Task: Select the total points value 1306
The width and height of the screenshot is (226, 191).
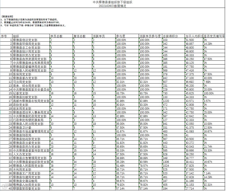Action: click(173, 162)
